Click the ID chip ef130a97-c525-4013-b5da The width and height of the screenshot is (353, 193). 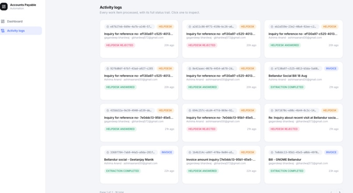click(295, 68)
